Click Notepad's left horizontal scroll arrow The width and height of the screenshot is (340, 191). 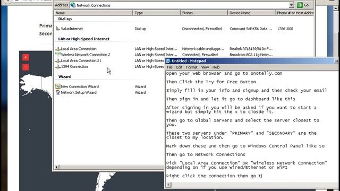169,185
